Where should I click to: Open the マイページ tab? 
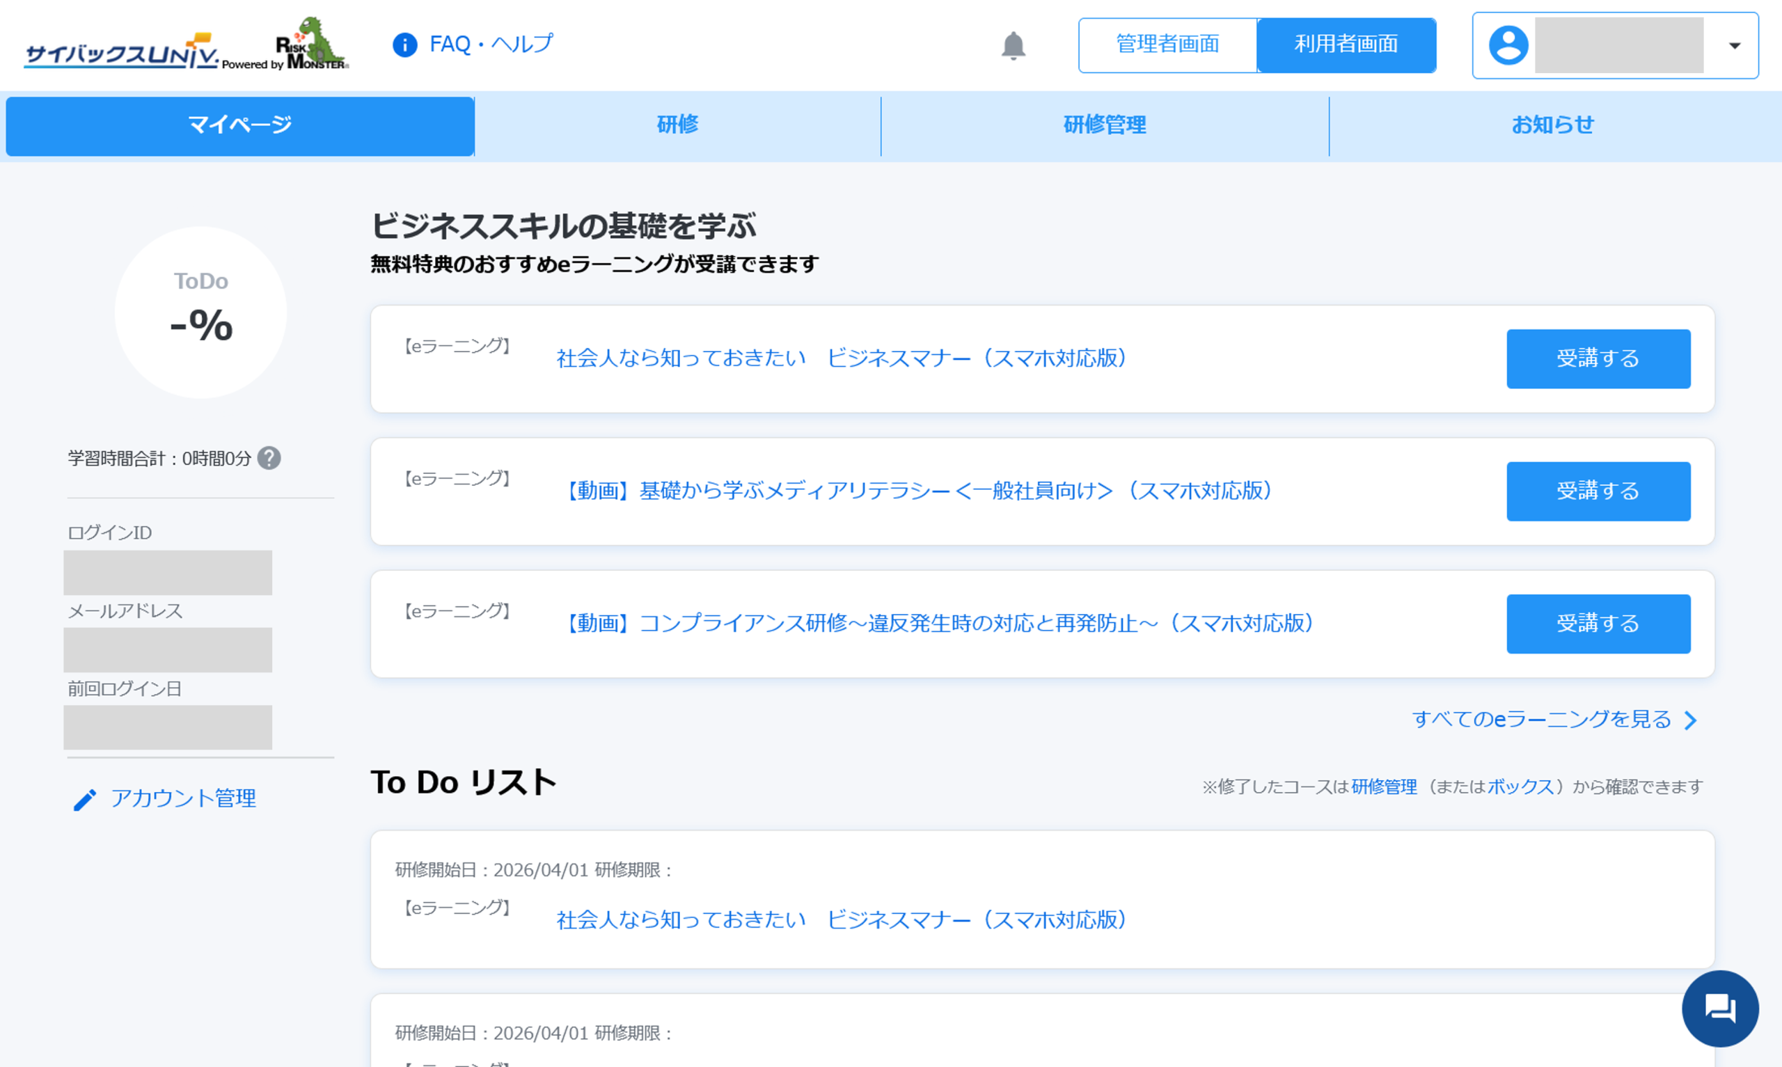pyautogui.click(x=239, y=126)
